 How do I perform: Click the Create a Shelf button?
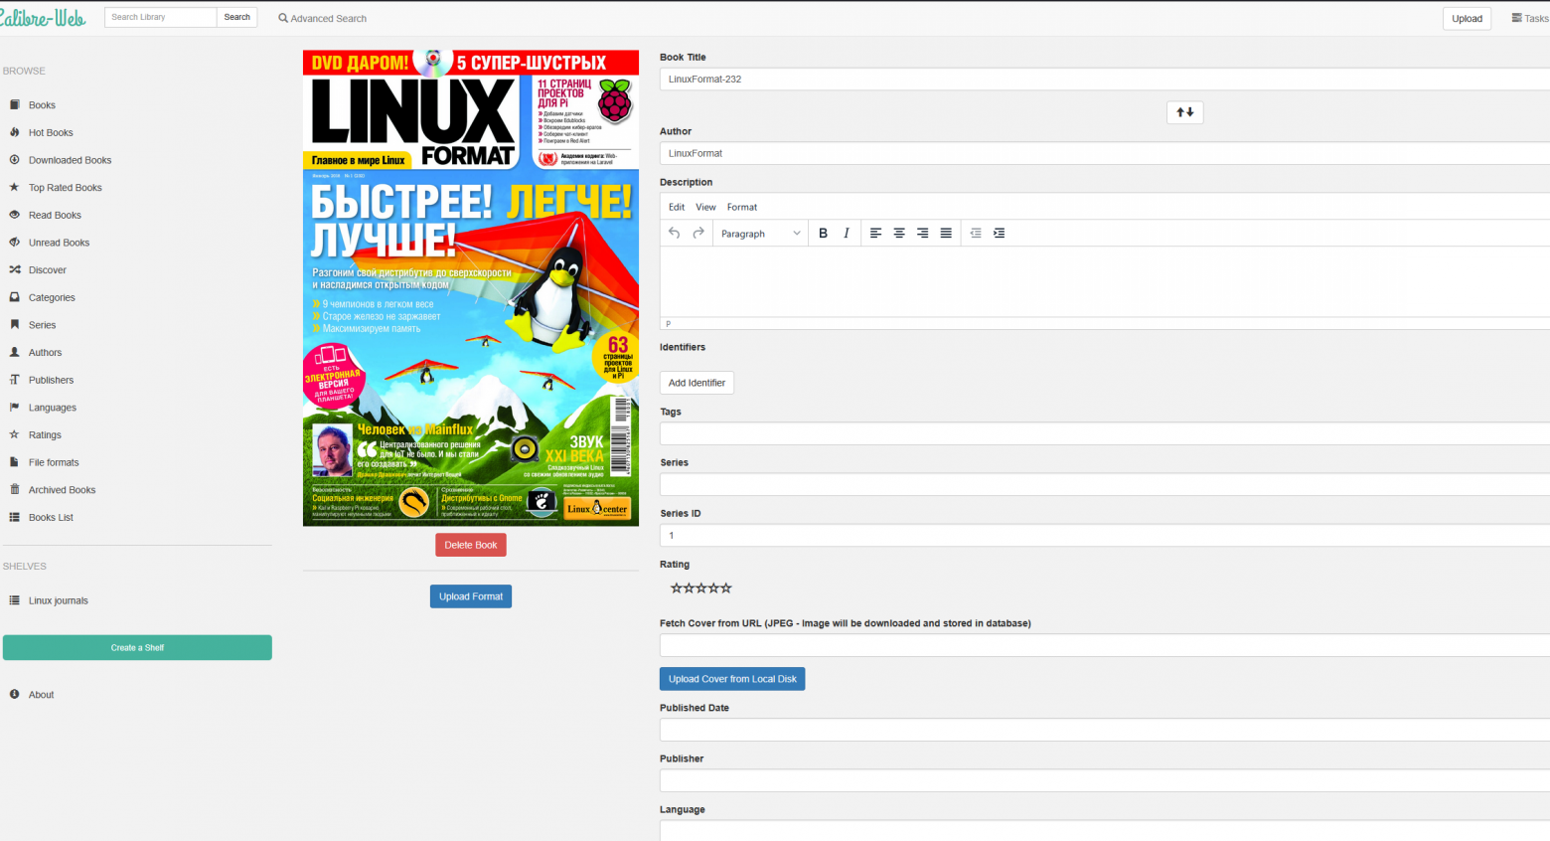[x=137, y=647]
